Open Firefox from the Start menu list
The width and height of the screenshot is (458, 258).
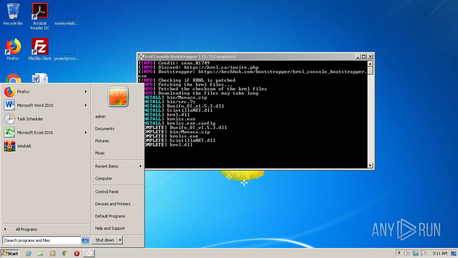(45, 92)
